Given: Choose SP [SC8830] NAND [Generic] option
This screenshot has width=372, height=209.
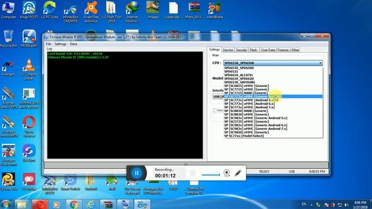Looking at the screenshot, I should coord(273,111).
